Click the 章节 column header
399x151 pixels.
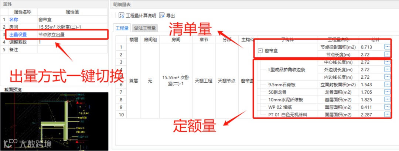click(x=204, y=39)
